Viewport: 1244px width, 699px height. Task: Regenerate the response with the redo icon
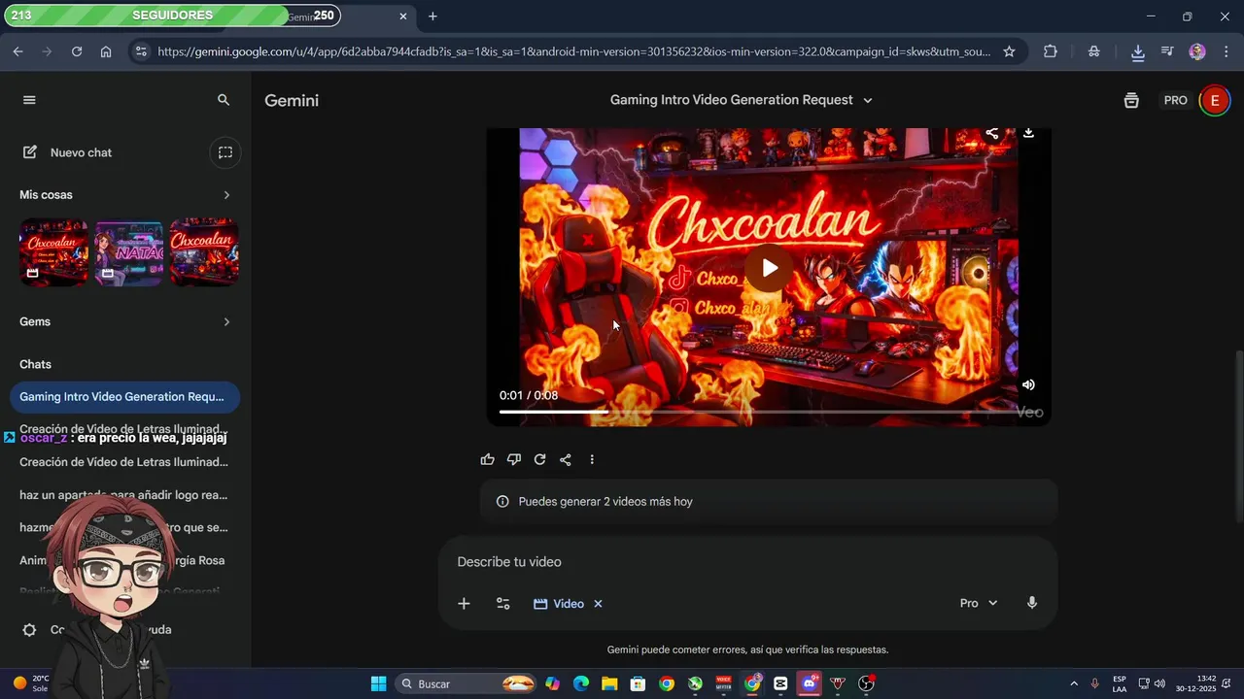point(539,459)
